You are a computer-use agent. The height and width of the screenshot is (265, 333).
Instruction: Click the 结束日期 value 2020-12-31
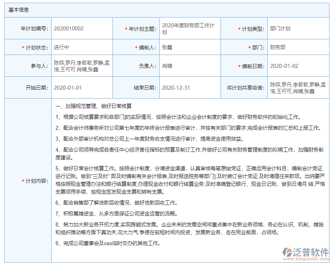[176, 88]
